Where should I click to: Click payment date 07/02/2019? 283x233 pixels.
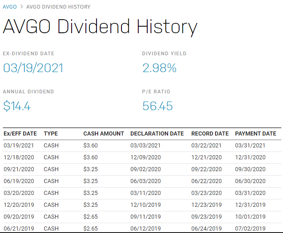[x=250, y=228]
